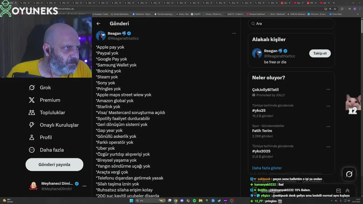Open the Prime Video bookmark

click(x=335, y=14)
